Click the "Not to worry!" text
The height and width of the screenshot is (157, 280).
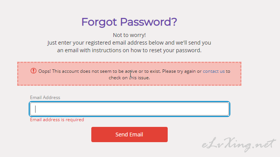129,35
